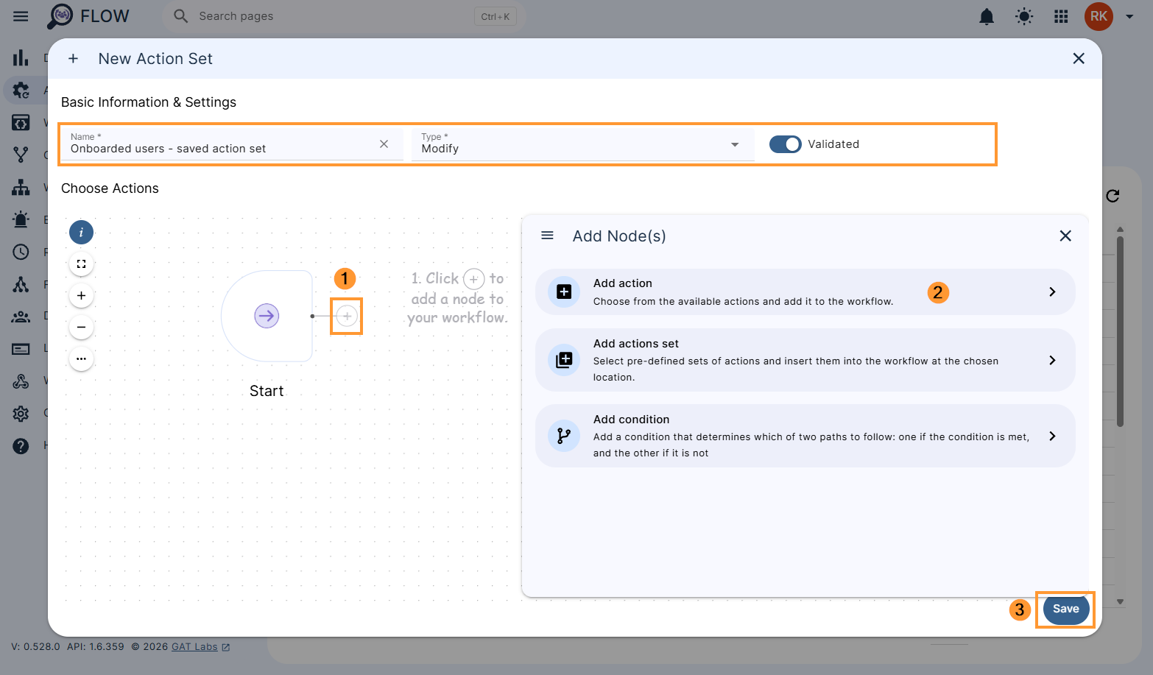Open the apps grid launcher

point(1061,16)
